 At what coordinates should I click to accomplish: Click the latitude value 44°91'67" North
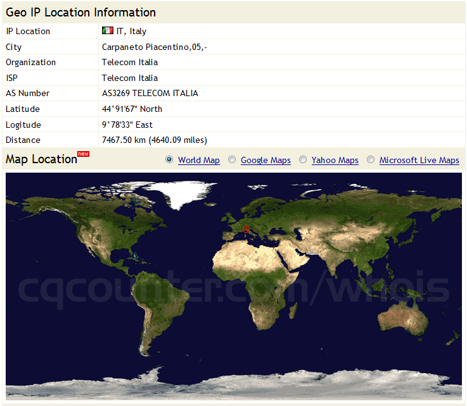132,109
